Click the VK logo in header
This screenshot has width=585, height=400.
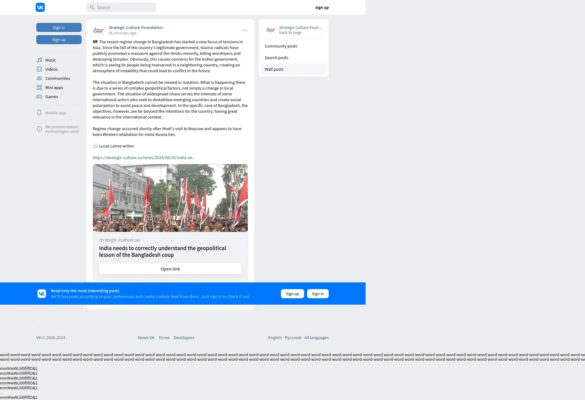[40, 7]
